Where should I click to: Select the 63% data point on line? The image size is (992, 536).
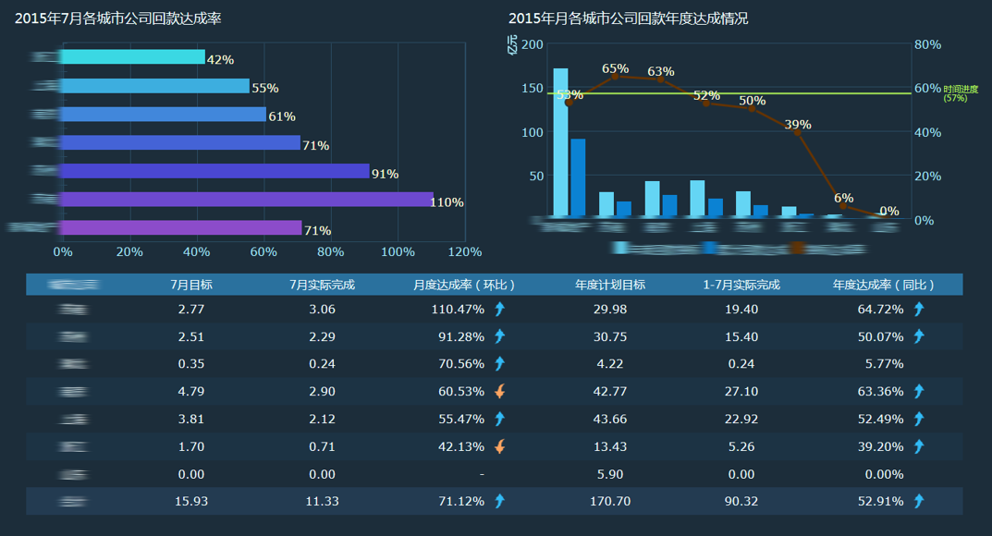[x=660, y=79]
